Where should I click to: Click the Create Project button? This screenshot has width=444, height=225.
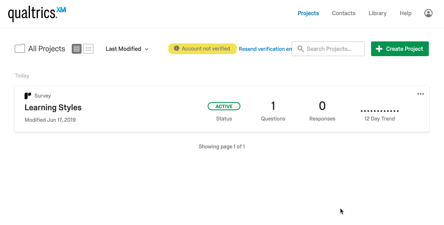400,49
